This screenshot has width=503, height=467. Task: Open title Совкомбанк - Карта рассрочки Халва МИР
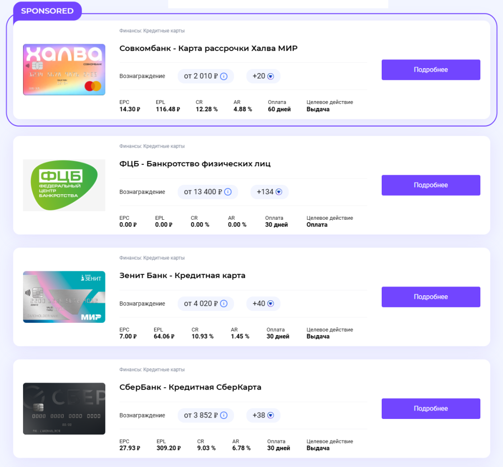208,48
